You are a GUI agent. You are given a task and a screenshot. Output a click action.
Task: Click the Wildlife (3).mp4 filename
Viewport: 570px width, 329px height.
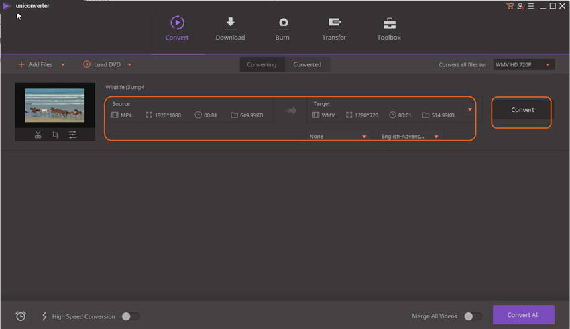click(x=125, y=88)
